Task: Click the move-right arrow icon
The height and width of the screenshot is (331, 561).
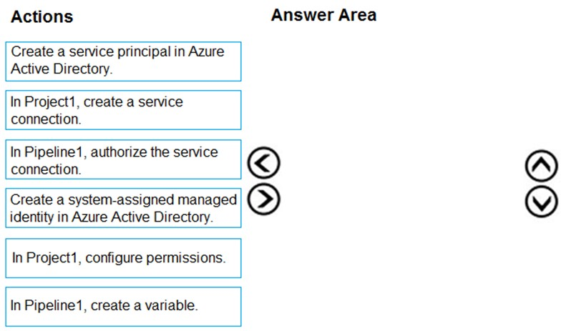Action: [x=263, y=199]
